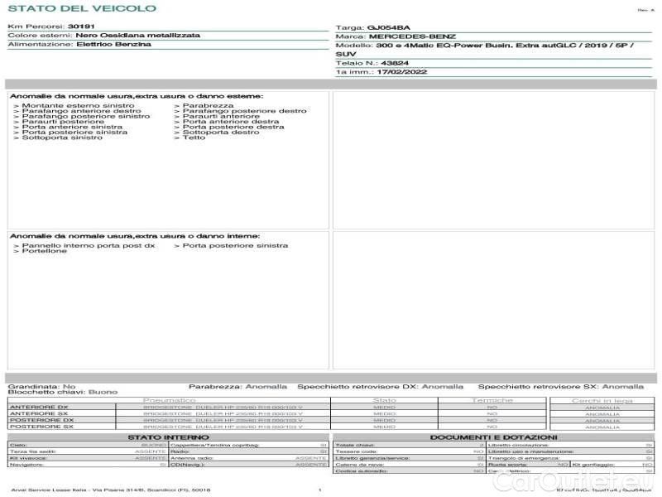This screenshot has height=497, width=662.
Task: Click the STATO DEL VEICOLO title
Action: click(x=81, y=8)
